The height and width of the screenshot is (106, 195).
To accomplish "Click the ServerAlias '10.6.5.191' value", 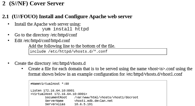I will tap(83, 104).
